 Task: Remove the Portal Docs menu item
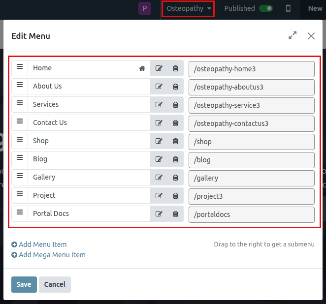pyautogui.click(x=175, y=214)
